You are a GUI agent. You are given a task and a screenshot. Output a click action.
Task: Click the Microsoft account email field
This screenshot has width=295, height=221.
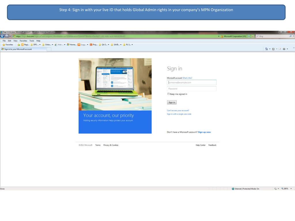(192, 83)
